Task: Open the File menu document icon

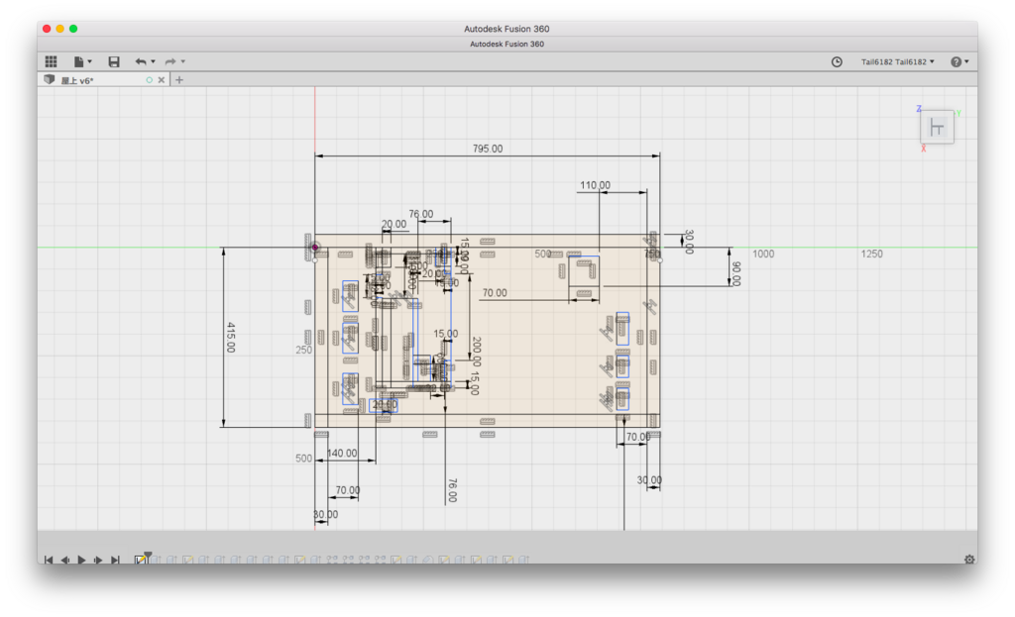Action: 78,61
